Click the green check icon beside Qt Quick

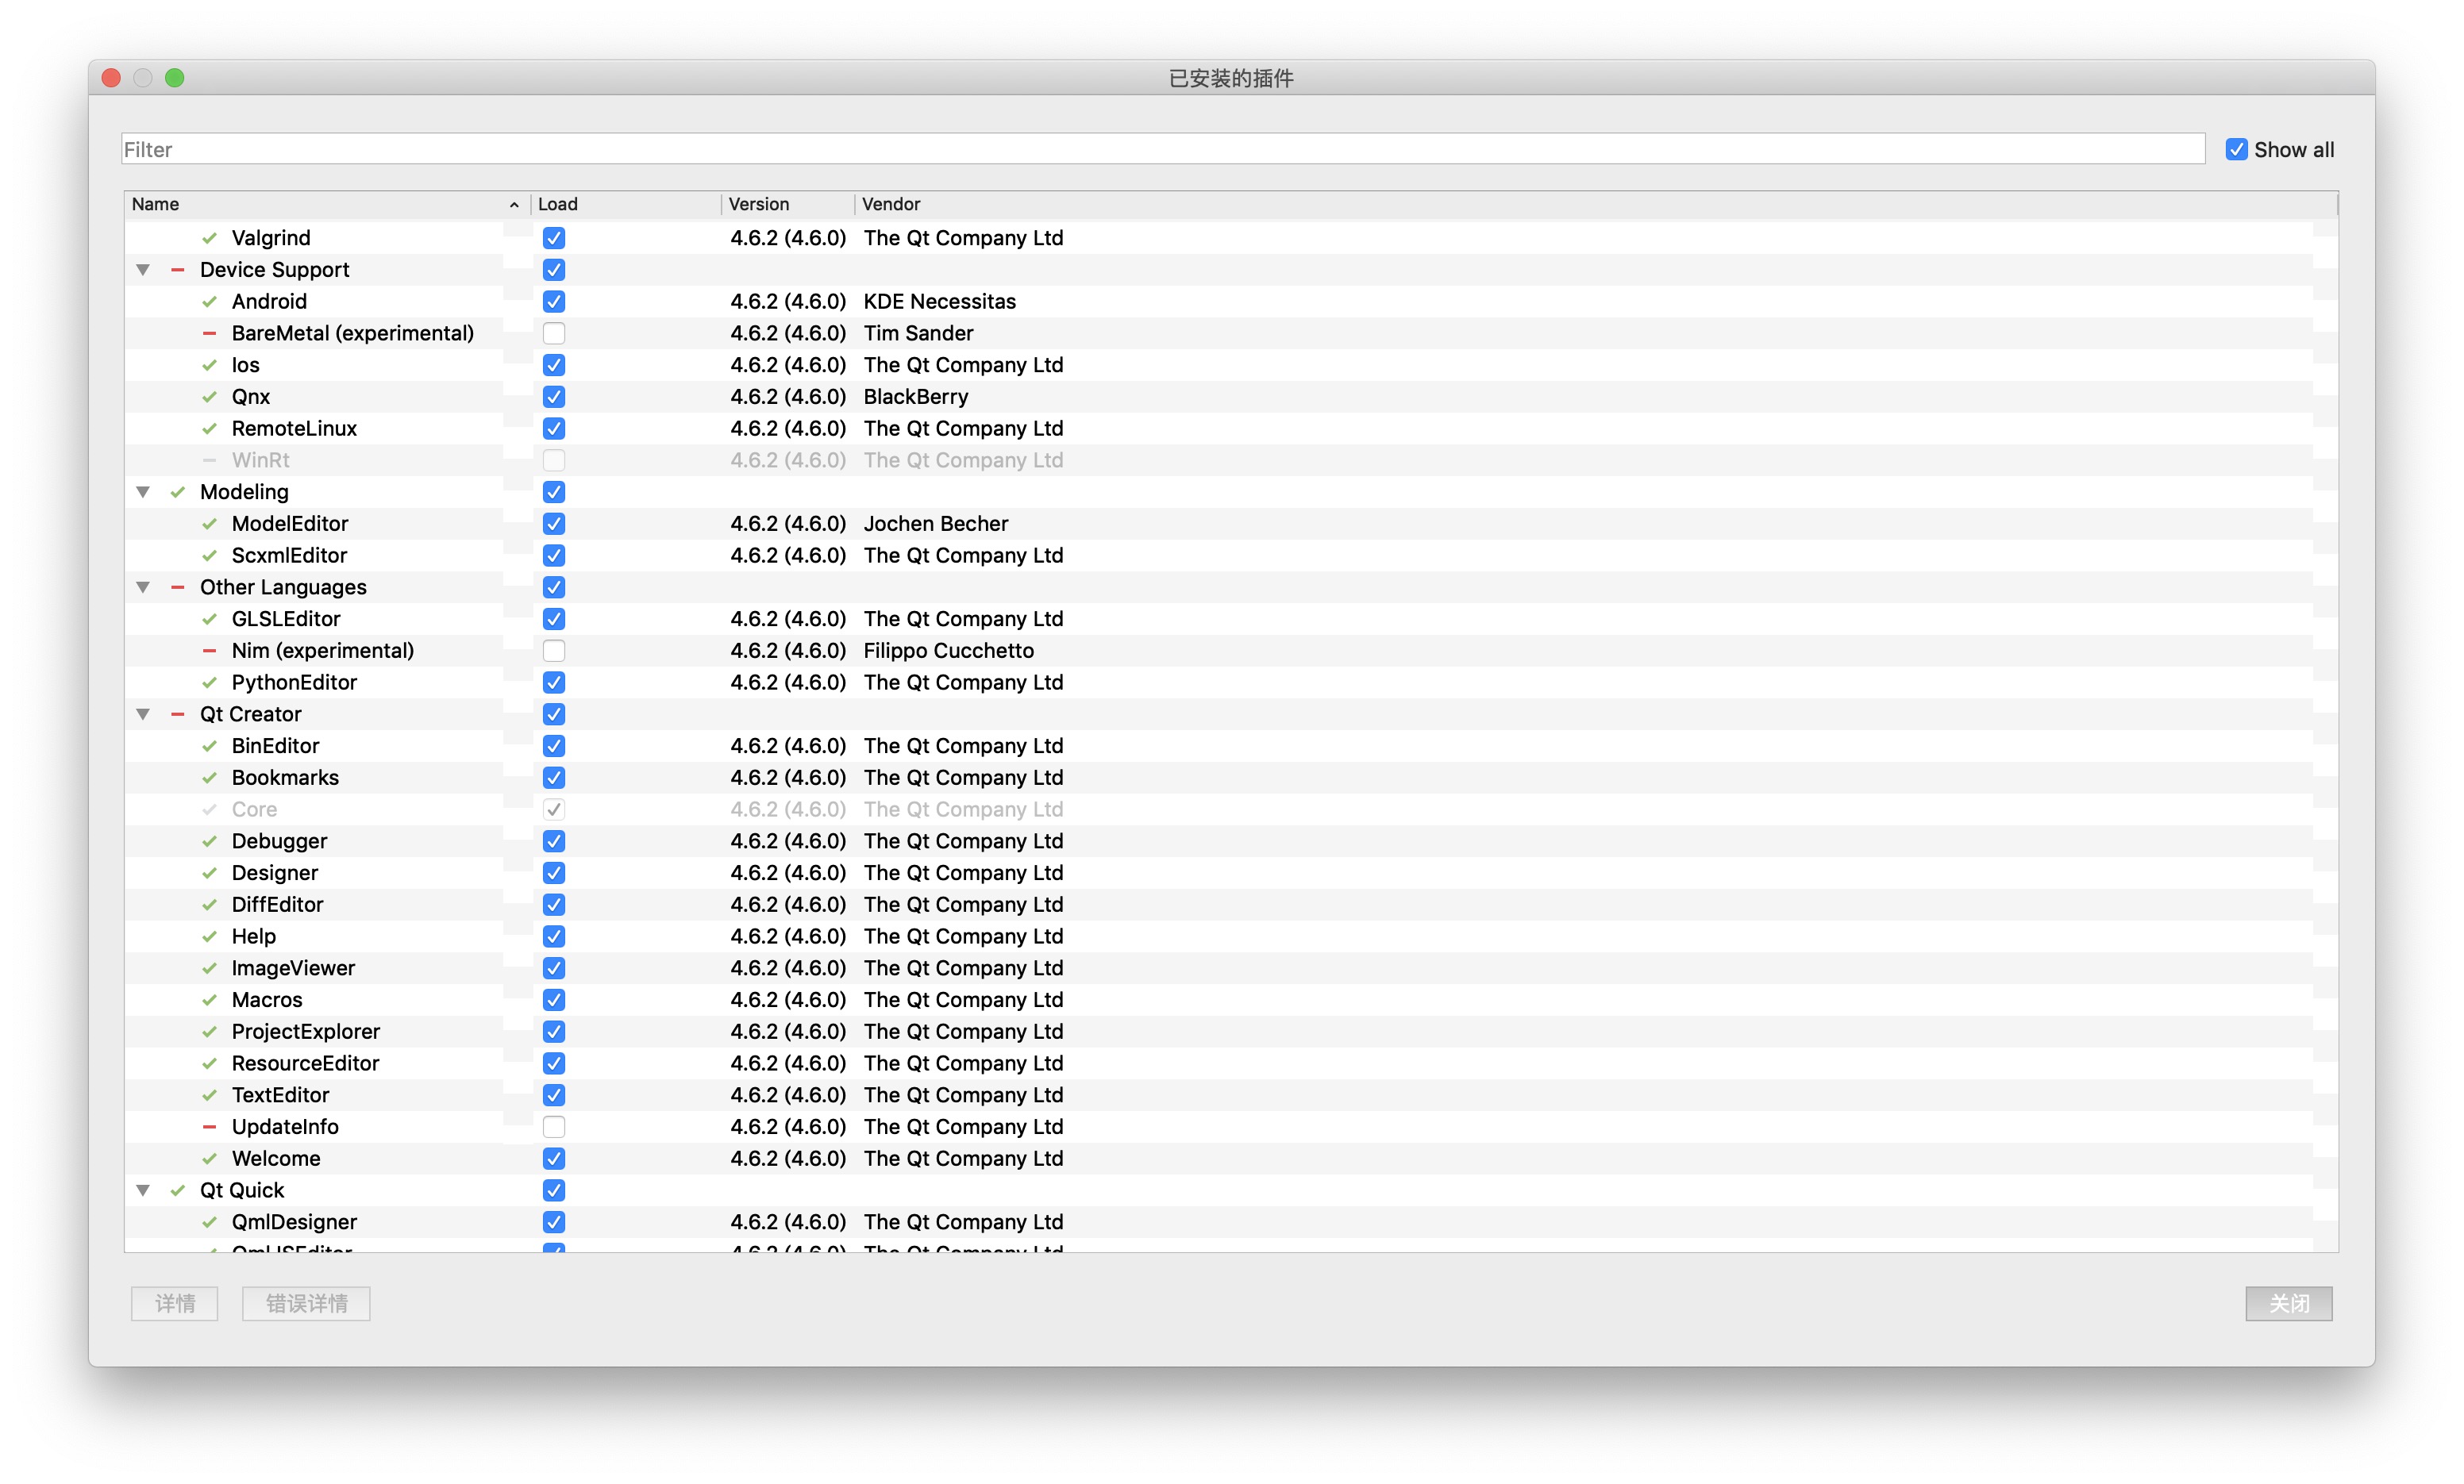pyautogui.click(x=177, y=1190)
